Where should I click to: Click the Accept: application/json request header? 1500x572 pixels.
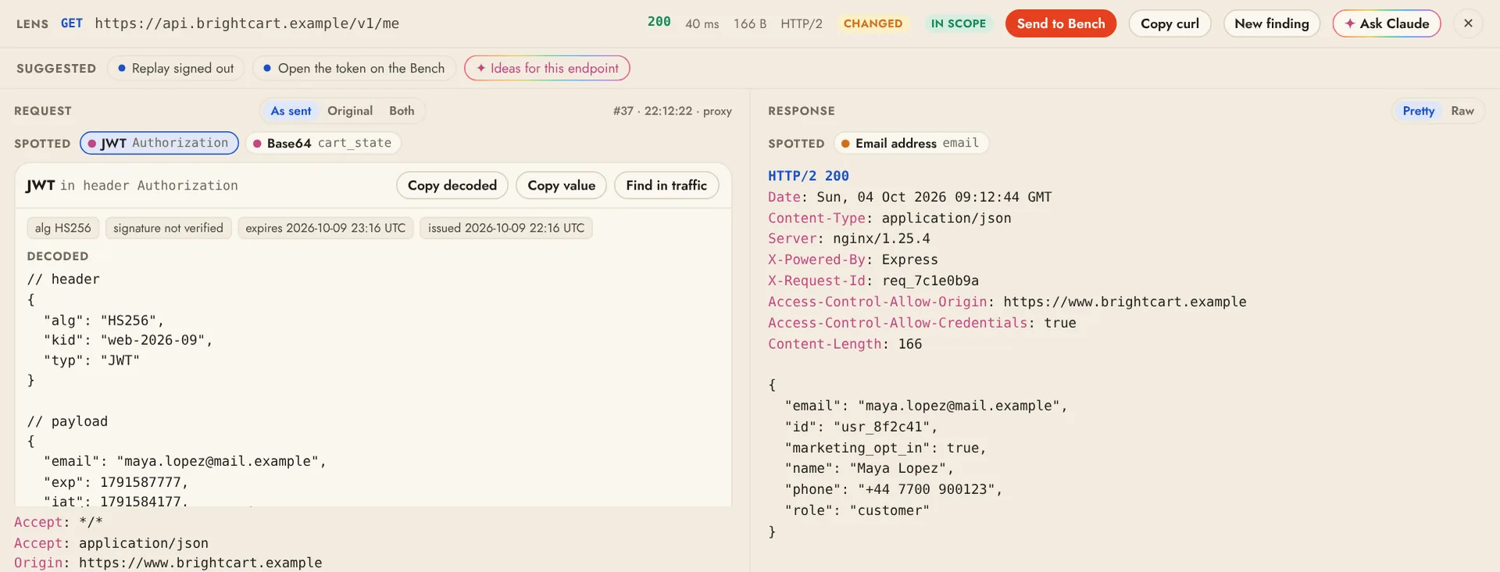pyautogui.click(x=111, y=543)
